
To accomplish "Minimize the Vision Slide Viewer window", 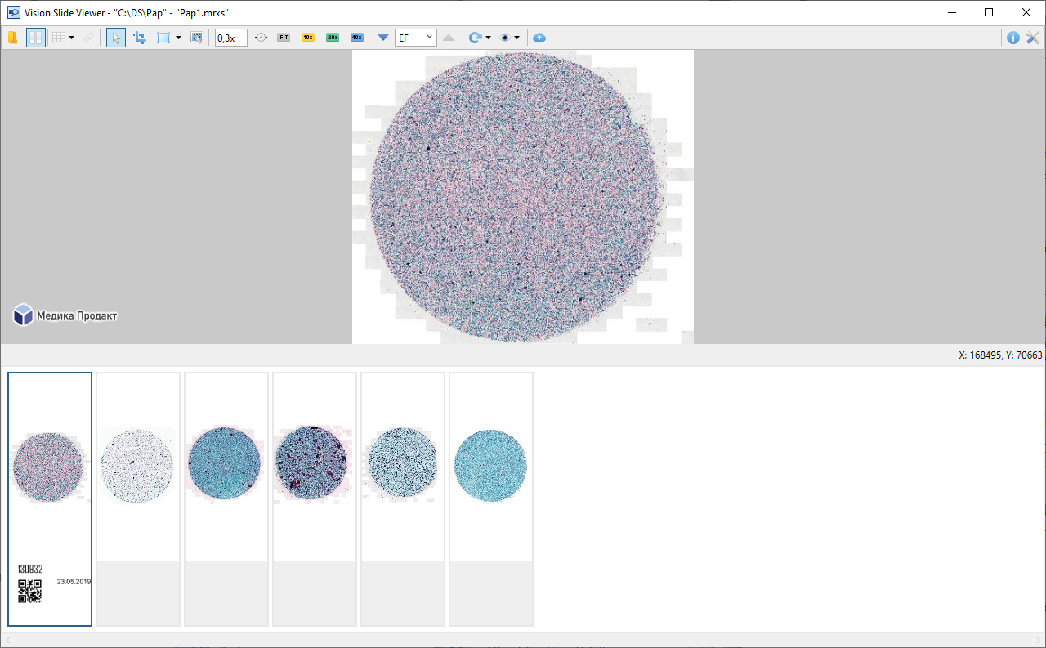I will [x=952, y=12].
